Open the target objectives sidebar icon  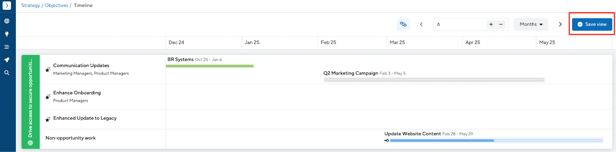pos(7,21)
